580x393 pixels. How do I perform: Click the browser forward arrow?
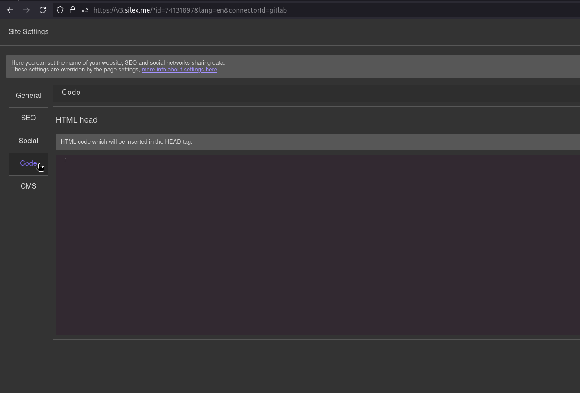pyautogui.click(x=26, y=10)
